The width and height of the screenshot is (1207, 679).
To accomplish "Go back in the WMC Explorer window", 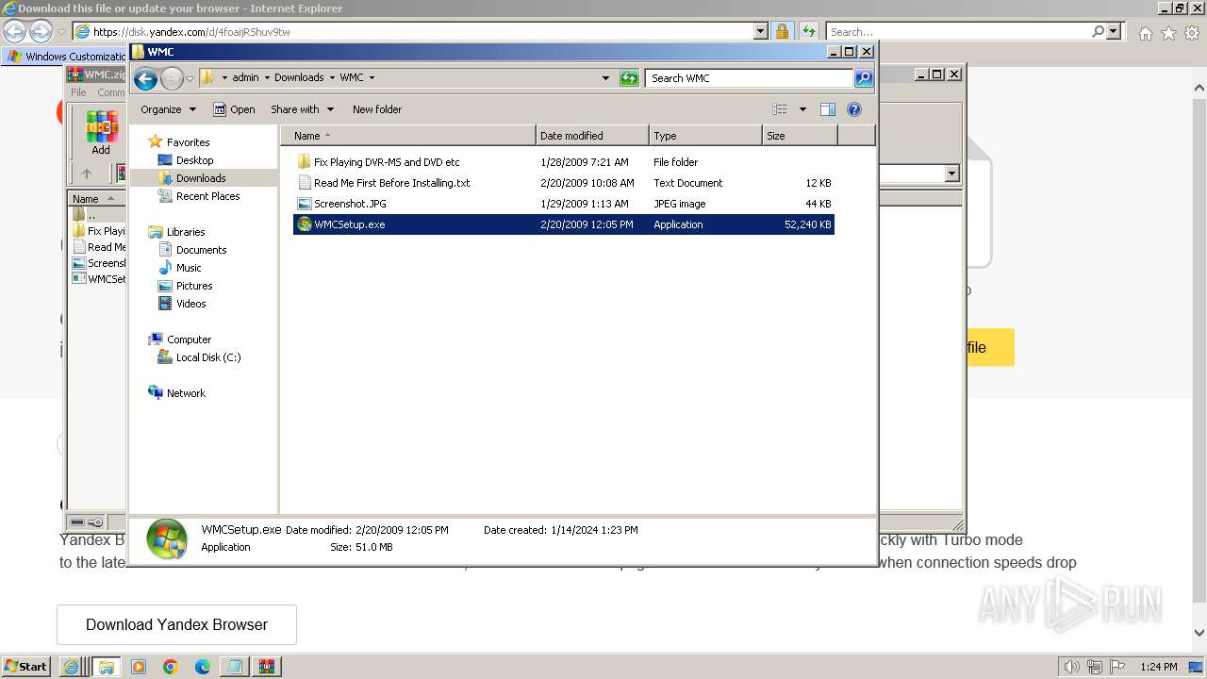I will [145, 78].
